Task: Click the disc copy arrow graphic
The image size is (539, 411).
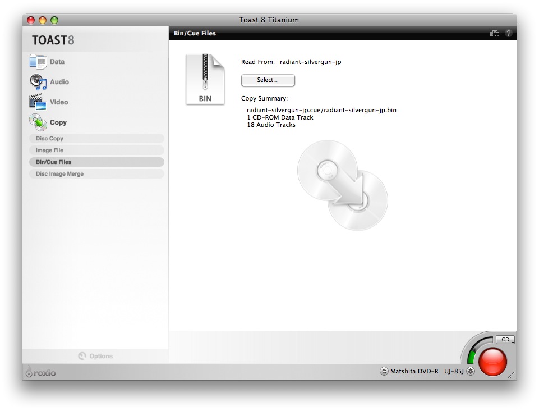Action: click(342, 185)
